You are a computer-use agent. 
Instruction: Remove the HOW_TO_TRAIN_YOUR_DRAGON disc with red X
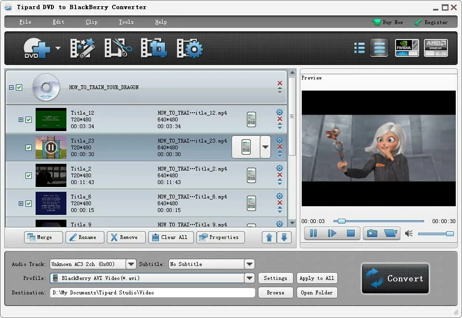(280, 83)
